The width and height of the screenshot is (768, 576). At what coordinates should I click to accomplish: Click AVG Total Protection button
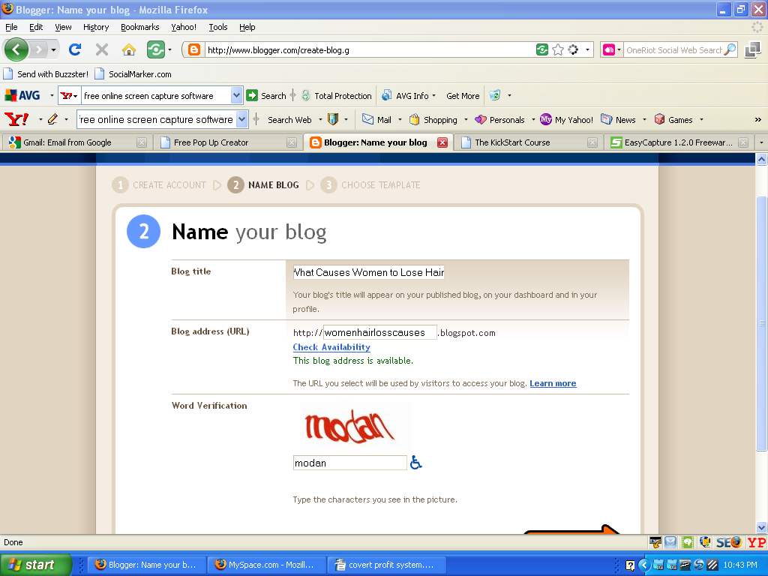(x=336, y=96)
